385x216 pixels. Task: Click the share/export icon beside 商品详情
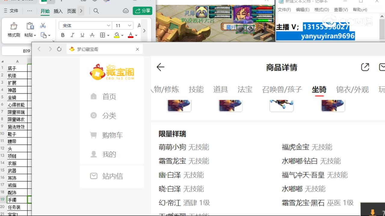[x=365, y=67]
